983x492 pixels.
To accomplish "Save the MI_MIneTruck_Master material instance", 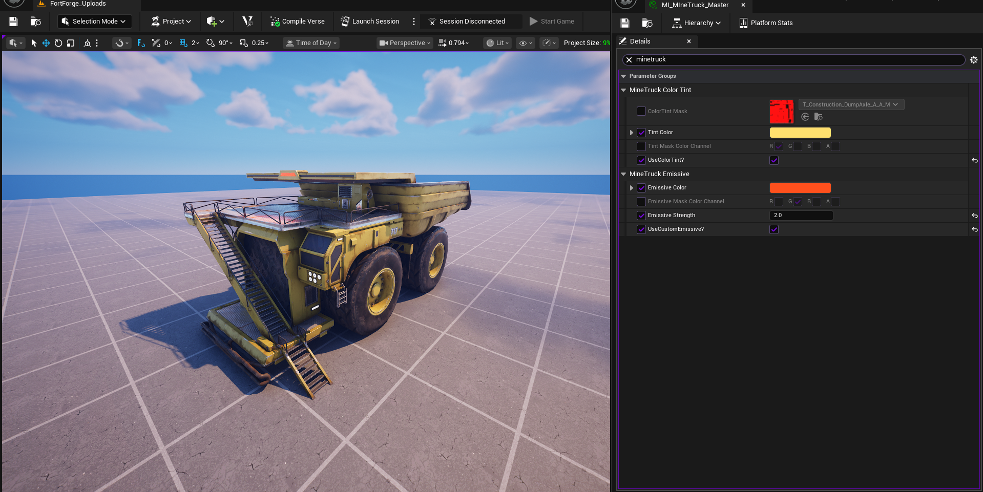I will click(624, 23).
